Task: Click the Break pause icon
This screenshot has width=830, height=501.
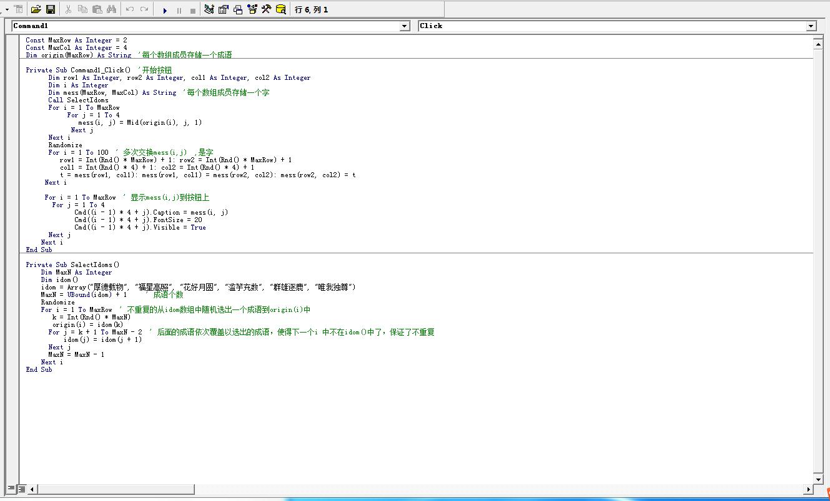Action: pos(179,10)
